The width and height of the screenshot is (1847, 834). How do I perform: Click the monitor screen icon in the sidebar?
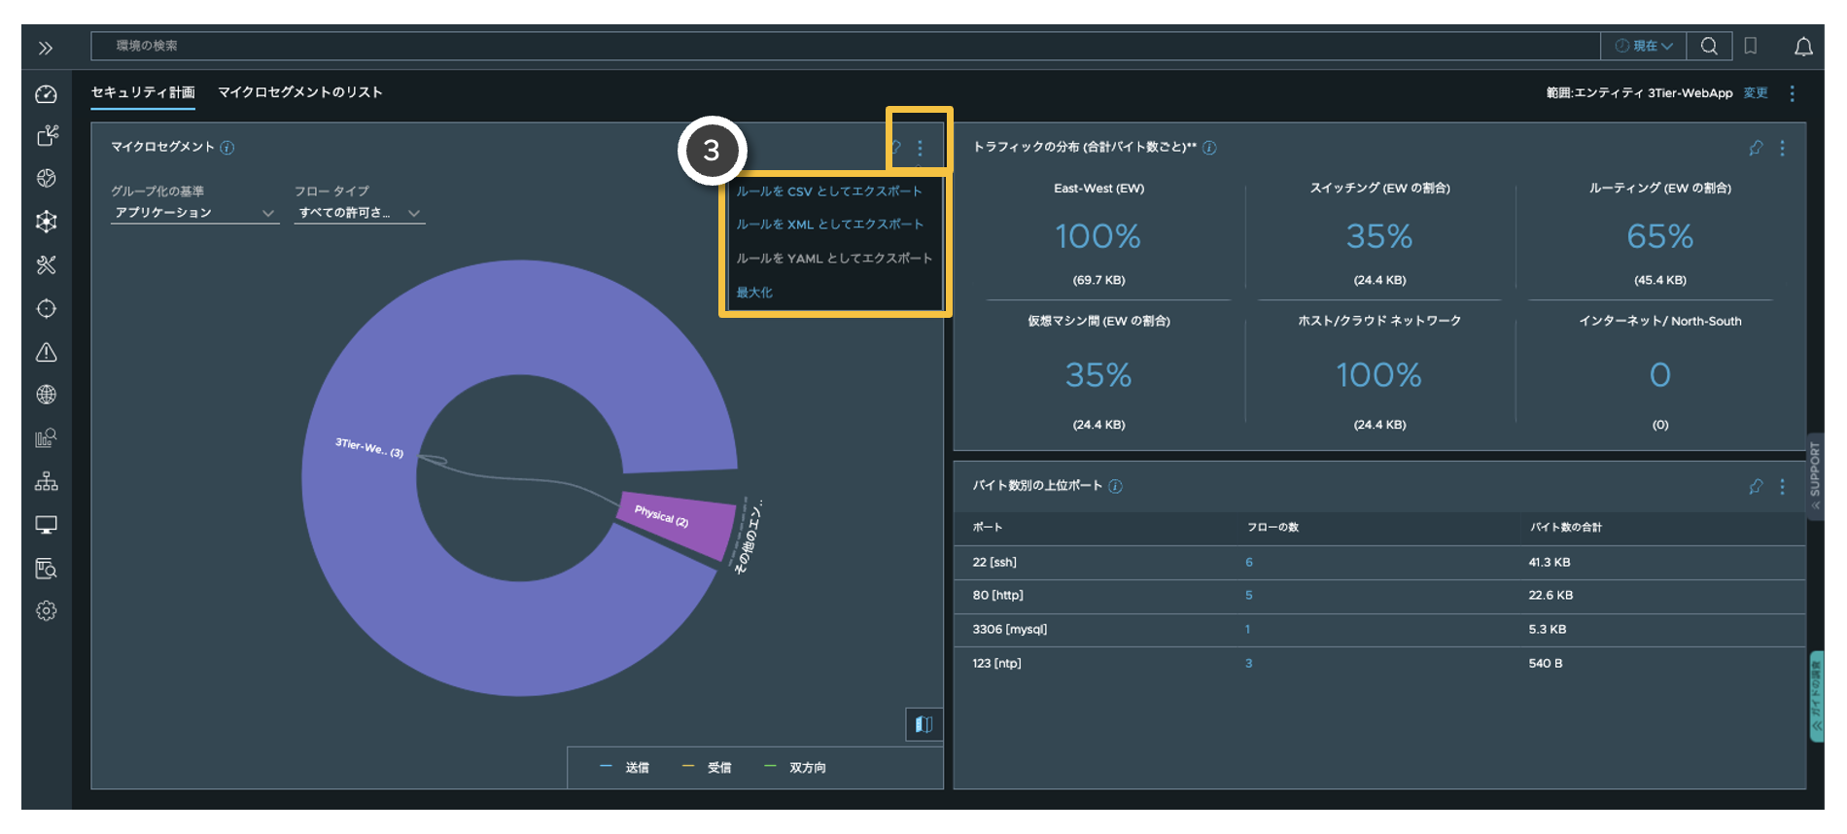coord(46,525)
